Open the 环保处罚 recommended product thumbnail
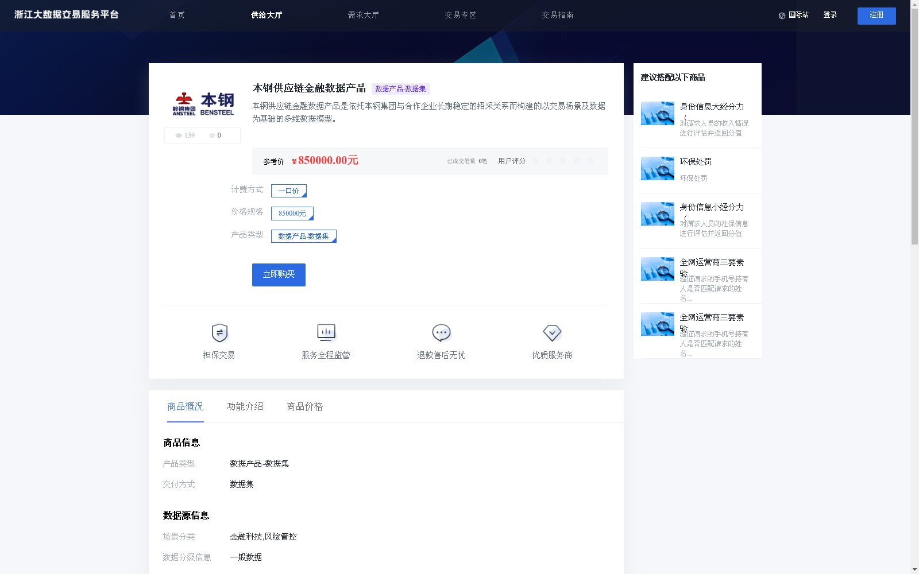919x574 pixels. click(x=657, y=168)
